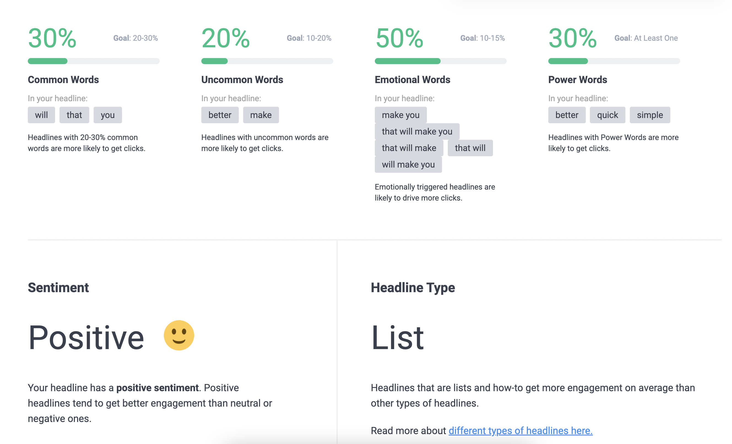
Task: Click the Sentiment section heading
Action: click(x=58, y=287)
